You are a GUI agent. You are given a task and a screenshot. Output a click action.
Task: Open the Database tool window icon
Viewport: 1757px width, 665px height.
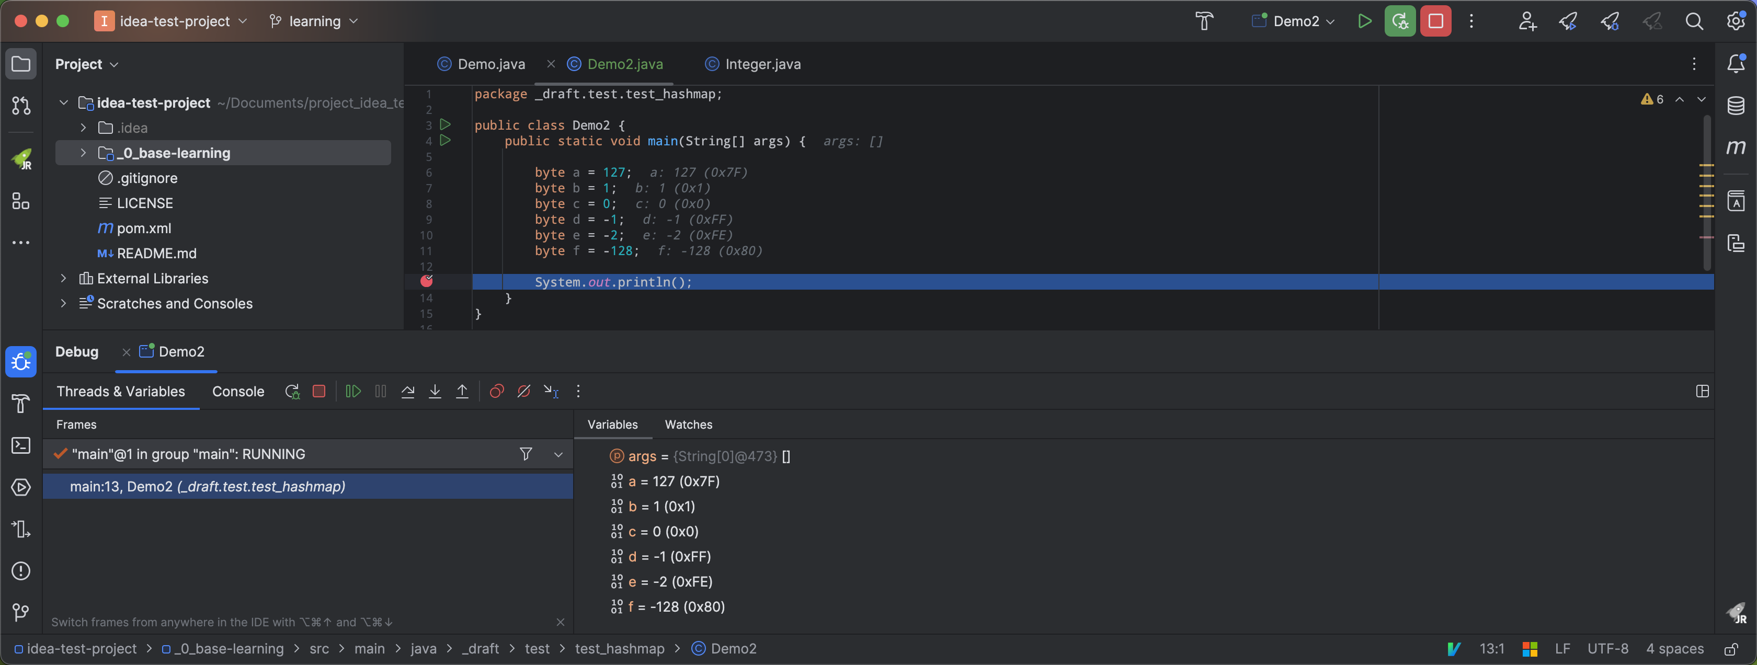coord(1735,106)
